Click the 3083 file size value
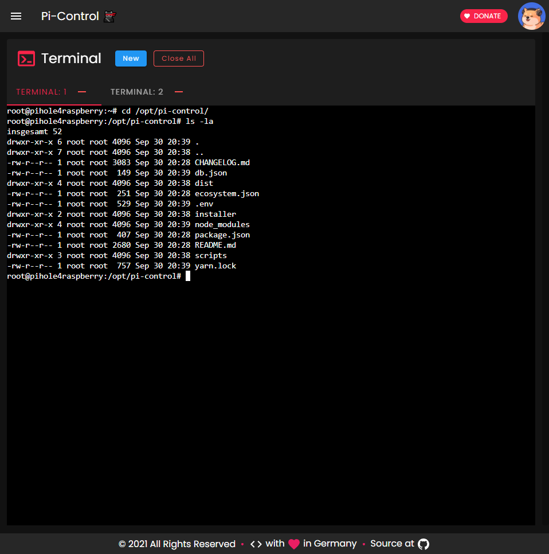The width and height of the screenshot is (549, 554). coord(121,162)
